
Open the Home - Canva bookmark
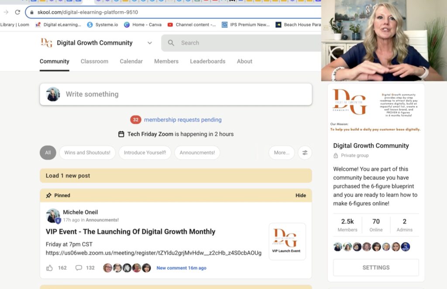click(x=143, y=24)
